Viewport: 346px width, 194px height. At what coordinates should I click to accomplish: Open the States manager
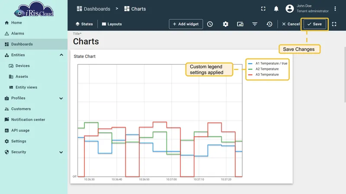(84, 24)
